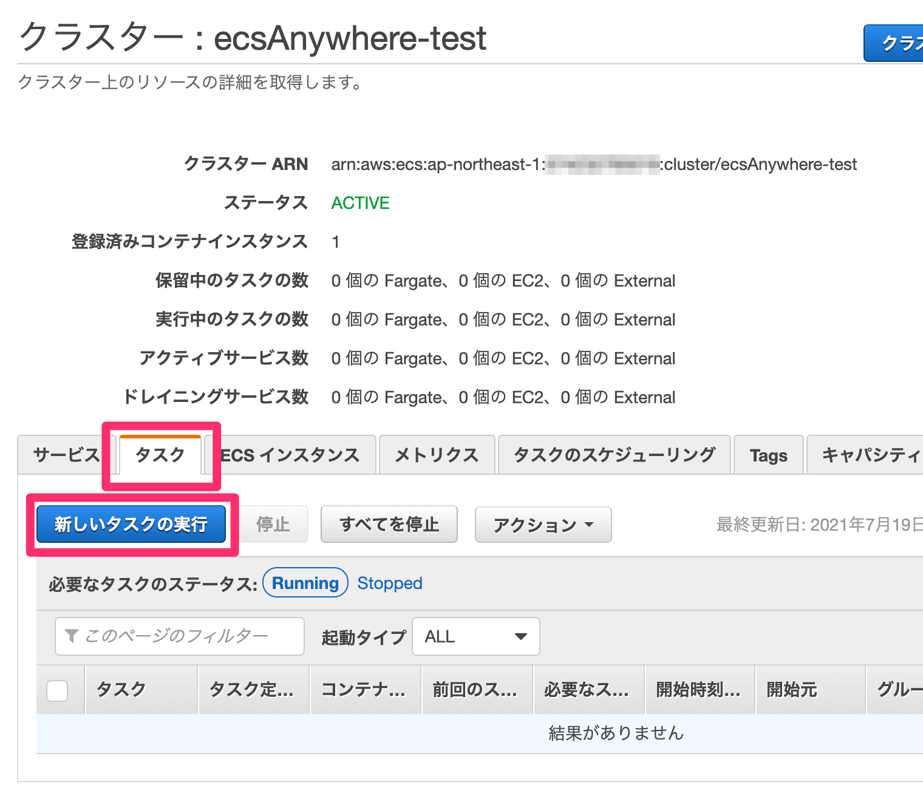Click the 実行中のタスクの数 label
Viewport: 923px width, 793px height.
coord(232,319)
